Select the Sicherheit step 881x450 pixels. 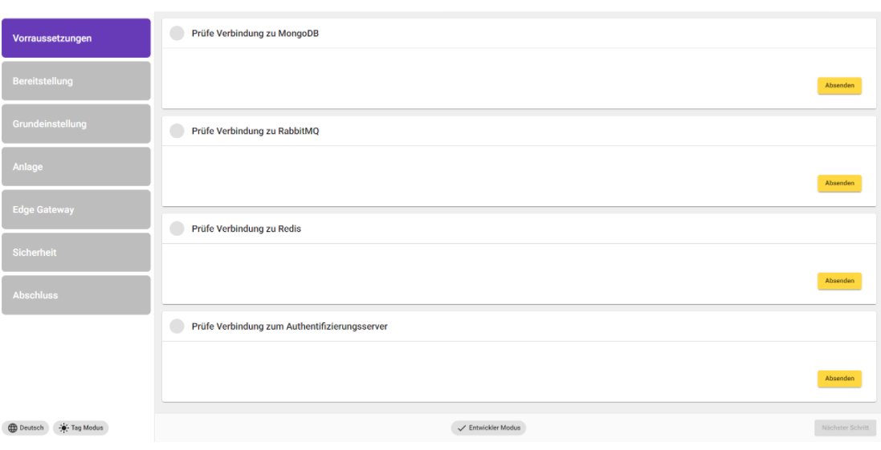(x=76, y=253)
